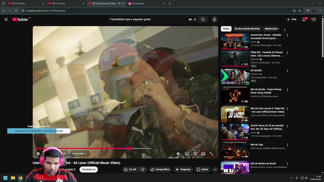Open taskbar volume speaker icon
This screenshot has width=324, height=182.
[306, 178]
